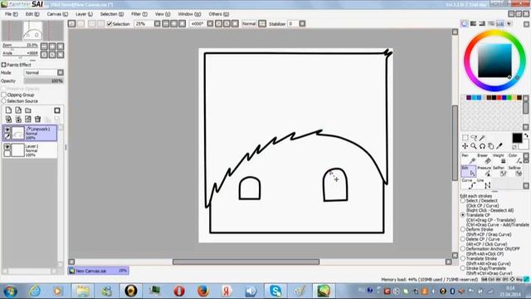Screen dimensions: 531x299
Task: Select the Eyedropper color picker tool
Action: 499,146
